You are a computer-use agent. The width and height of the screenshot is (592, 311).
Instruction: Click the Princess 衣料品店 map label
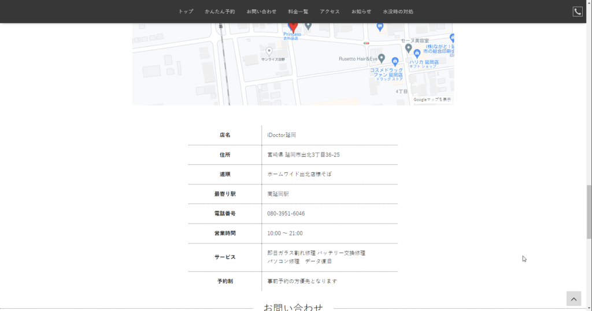pos(292,36)
